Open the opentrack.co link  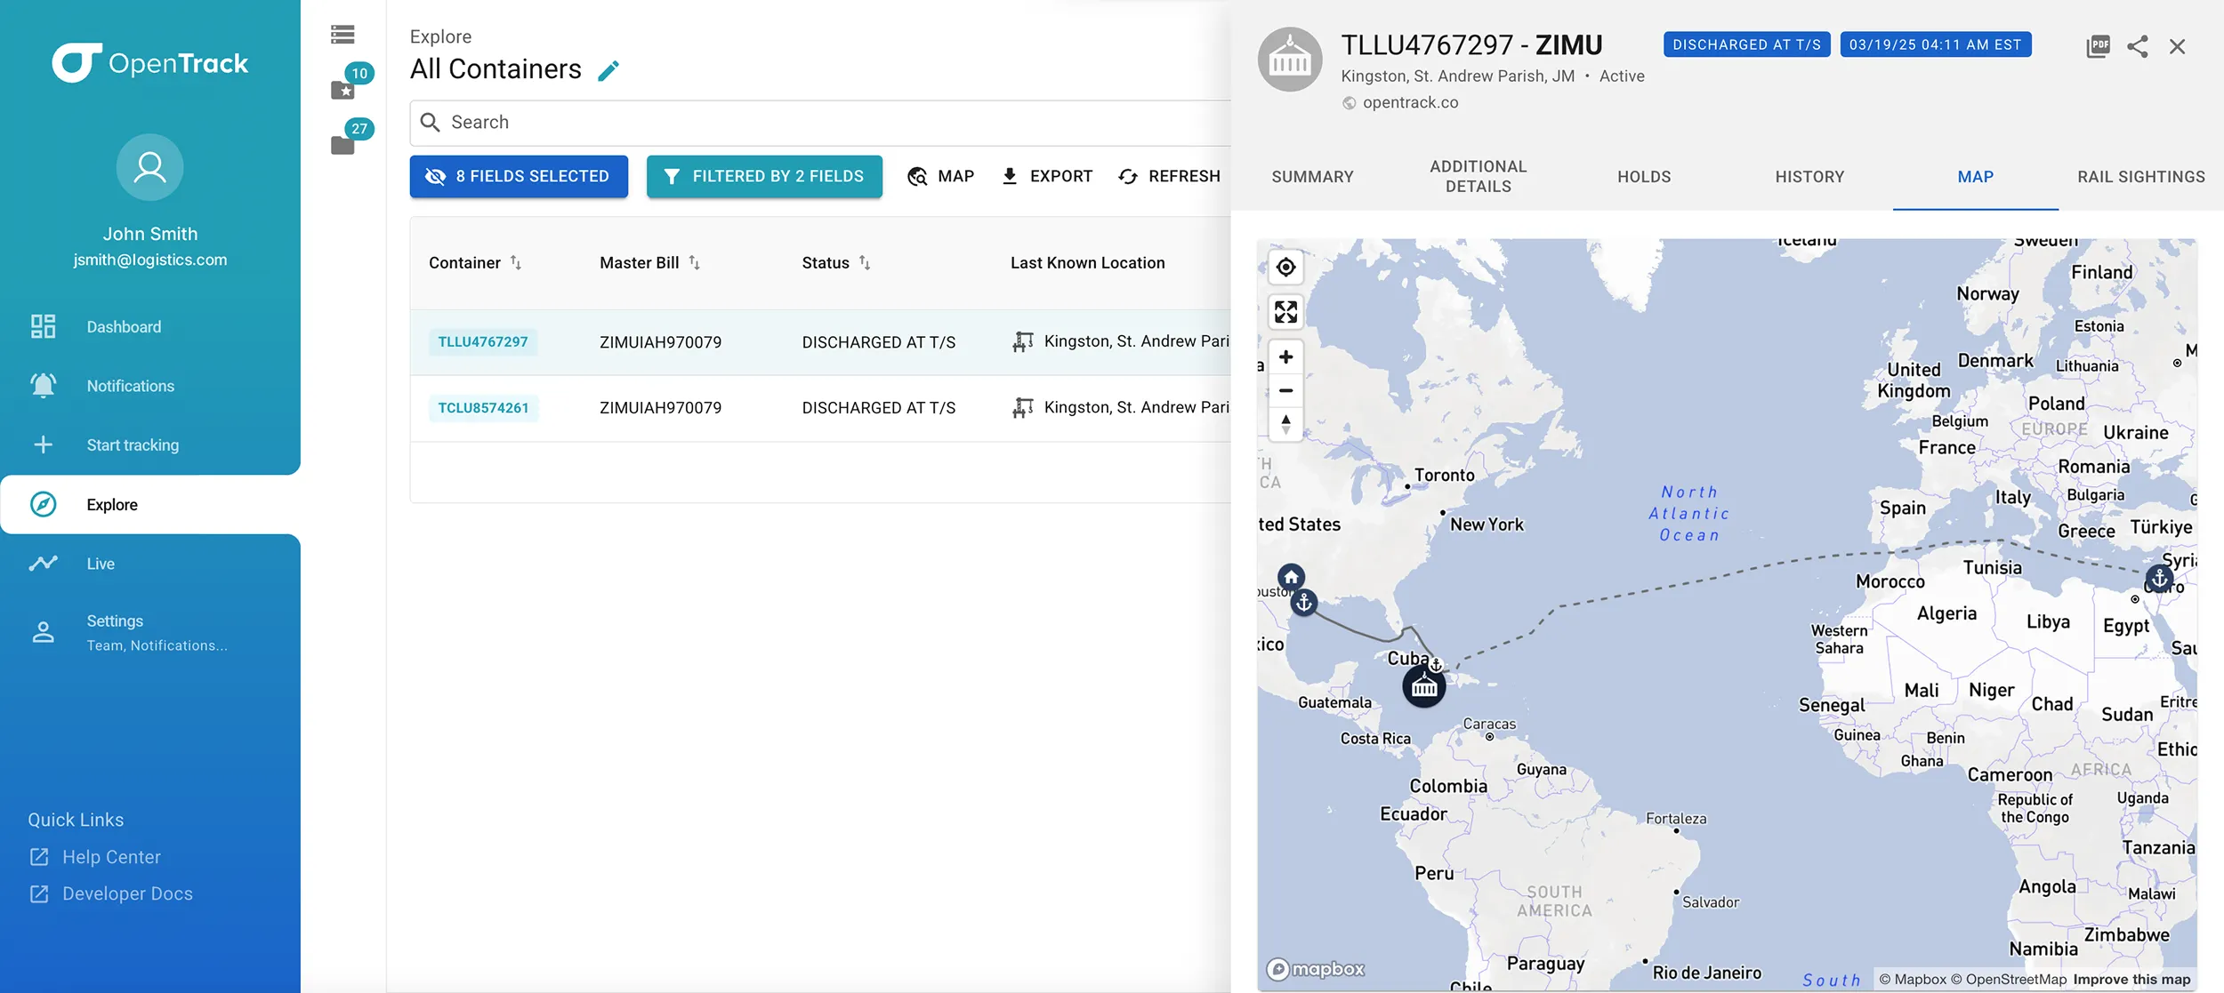pyautogui.click(x=1410, y=103)
